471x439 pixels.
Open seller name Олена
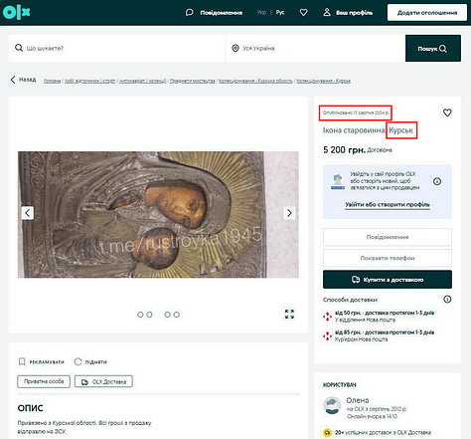click(x=358, y=400)
